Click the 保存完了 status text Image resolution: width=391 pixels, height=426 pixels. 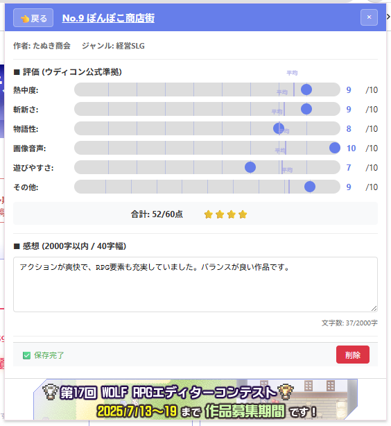pos(49,355)
